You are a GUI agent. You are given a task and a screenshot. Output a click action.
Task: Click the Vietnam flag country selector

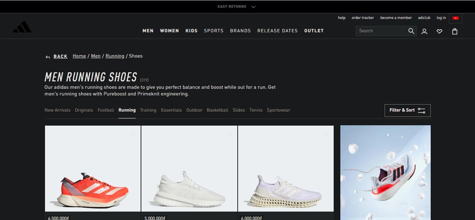click(x=456, y=18)
